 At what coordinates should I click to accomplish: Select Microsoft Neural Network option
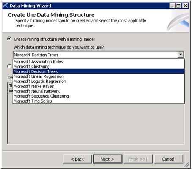pos(99,91)
